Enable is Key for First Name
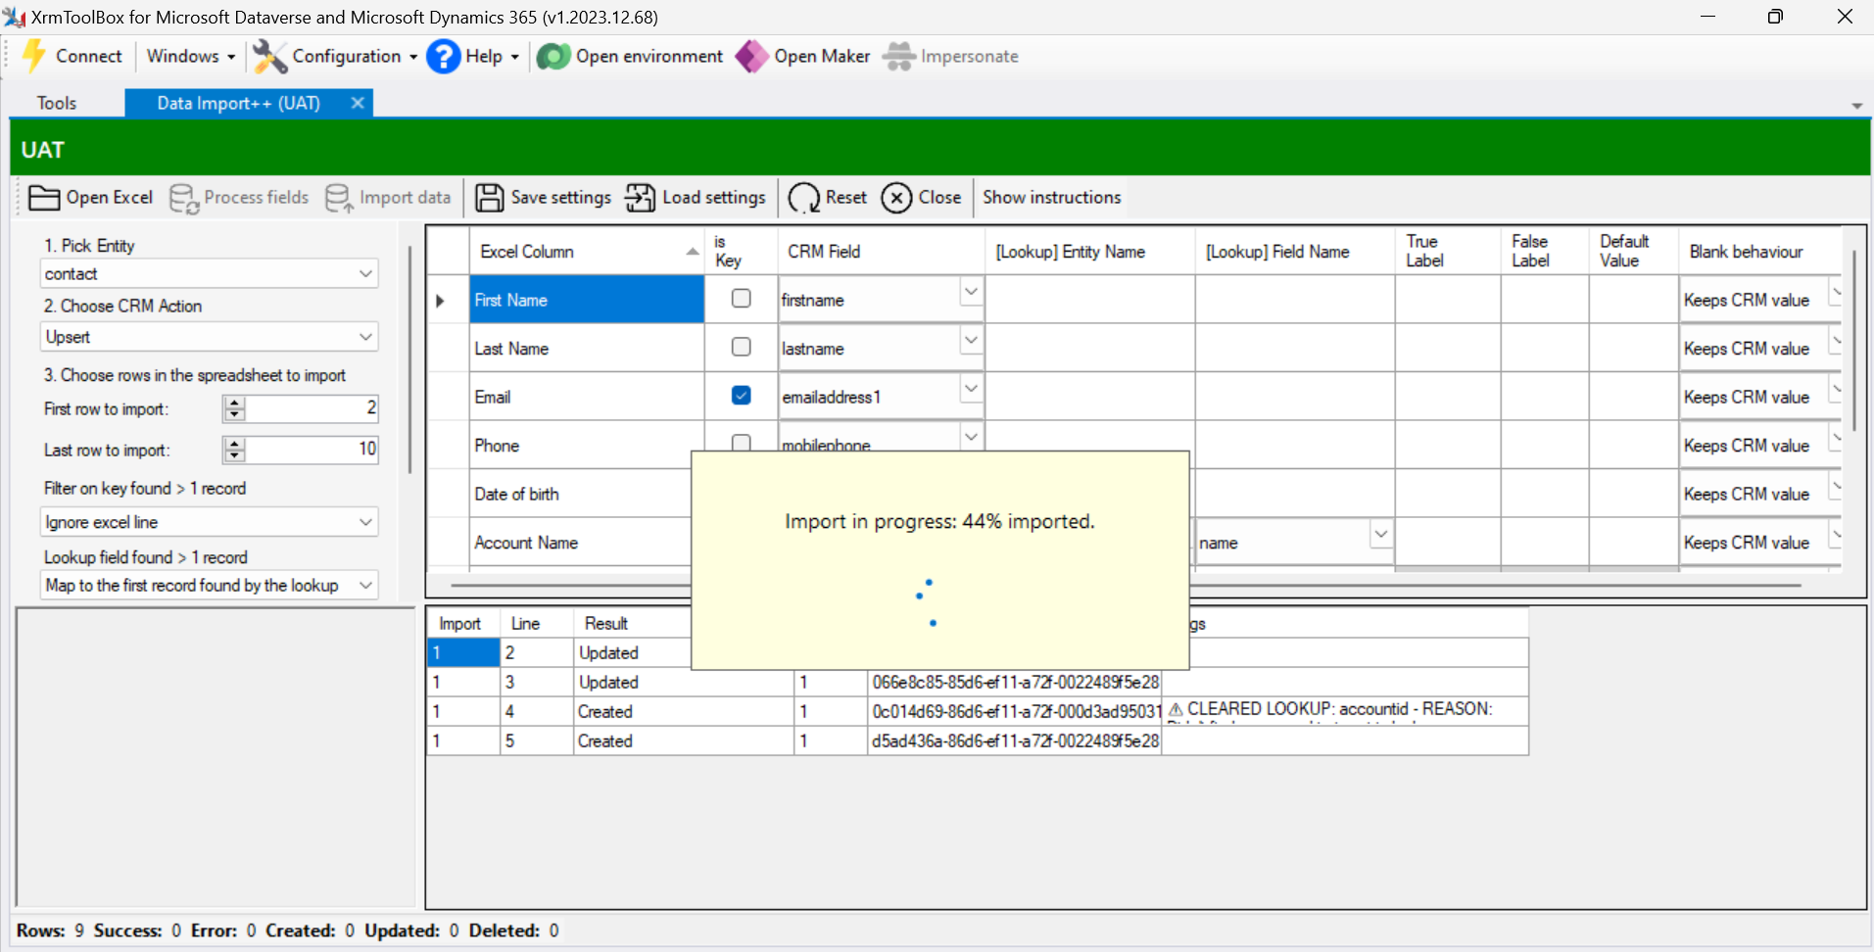The image size is (1874, 952). (742, 298)
